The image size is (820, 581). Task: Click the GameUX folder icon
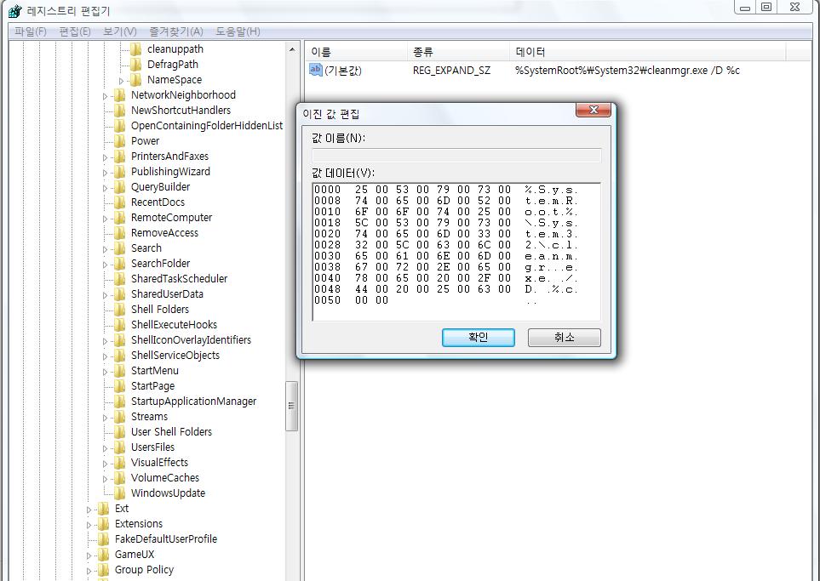(x=104, y=555)
